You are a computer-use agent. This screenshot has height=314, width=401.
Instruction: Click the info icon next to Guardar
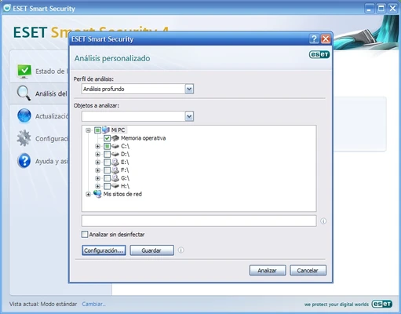pyautogui.click(x=180, y=250)
